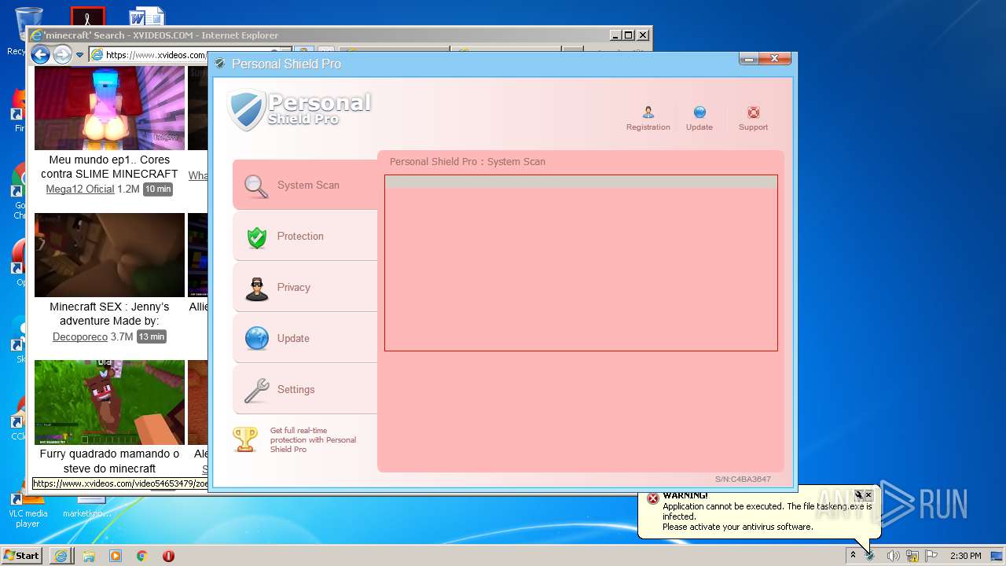Open the recent pages dropdown in Internet Explorer
1006x566 pixels.
[79, 55]
